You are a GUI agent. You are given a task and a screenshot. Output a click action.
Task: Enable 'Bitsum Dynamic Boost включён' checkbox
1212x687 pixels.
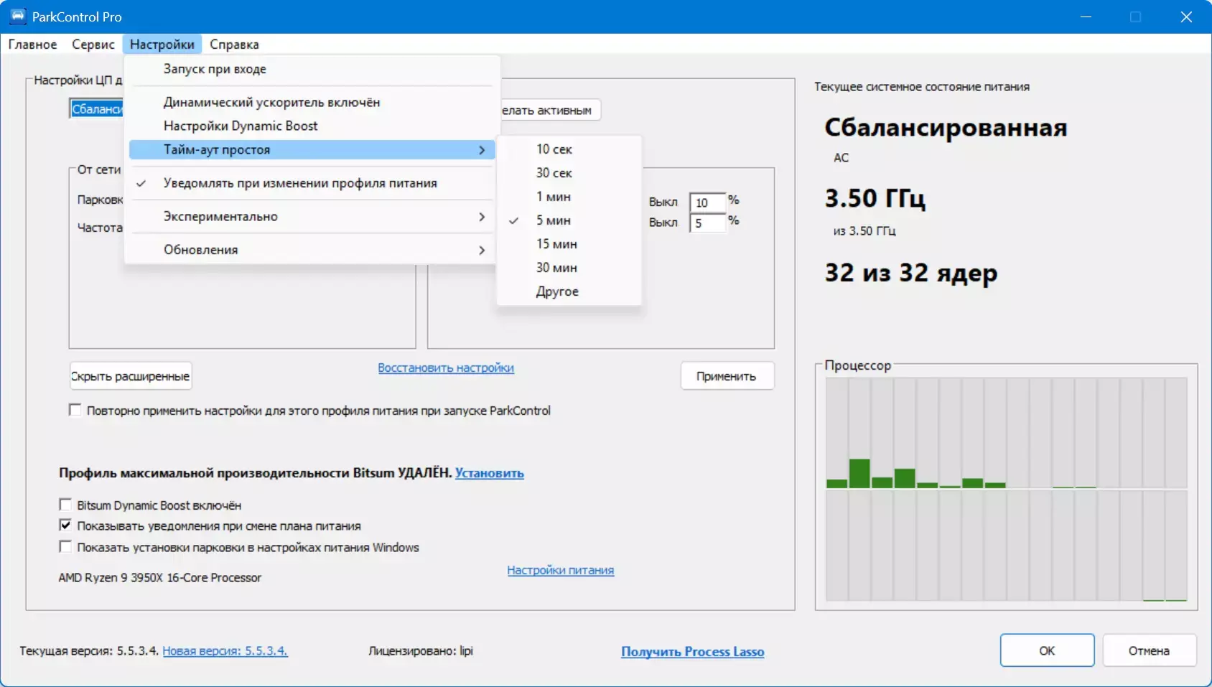pyautogui.click(x=65, y=505)
